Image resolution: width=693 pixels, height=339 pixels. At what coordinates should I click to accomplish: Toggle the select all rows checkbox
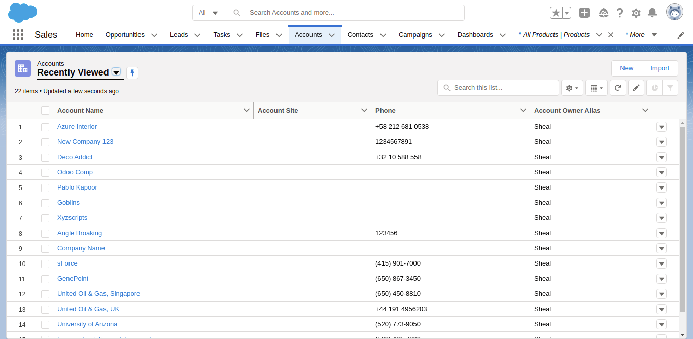coord(45,110)
